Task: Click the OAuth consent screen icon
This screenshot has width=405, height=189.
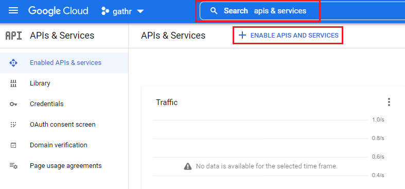Action: [x=13, y=125]
